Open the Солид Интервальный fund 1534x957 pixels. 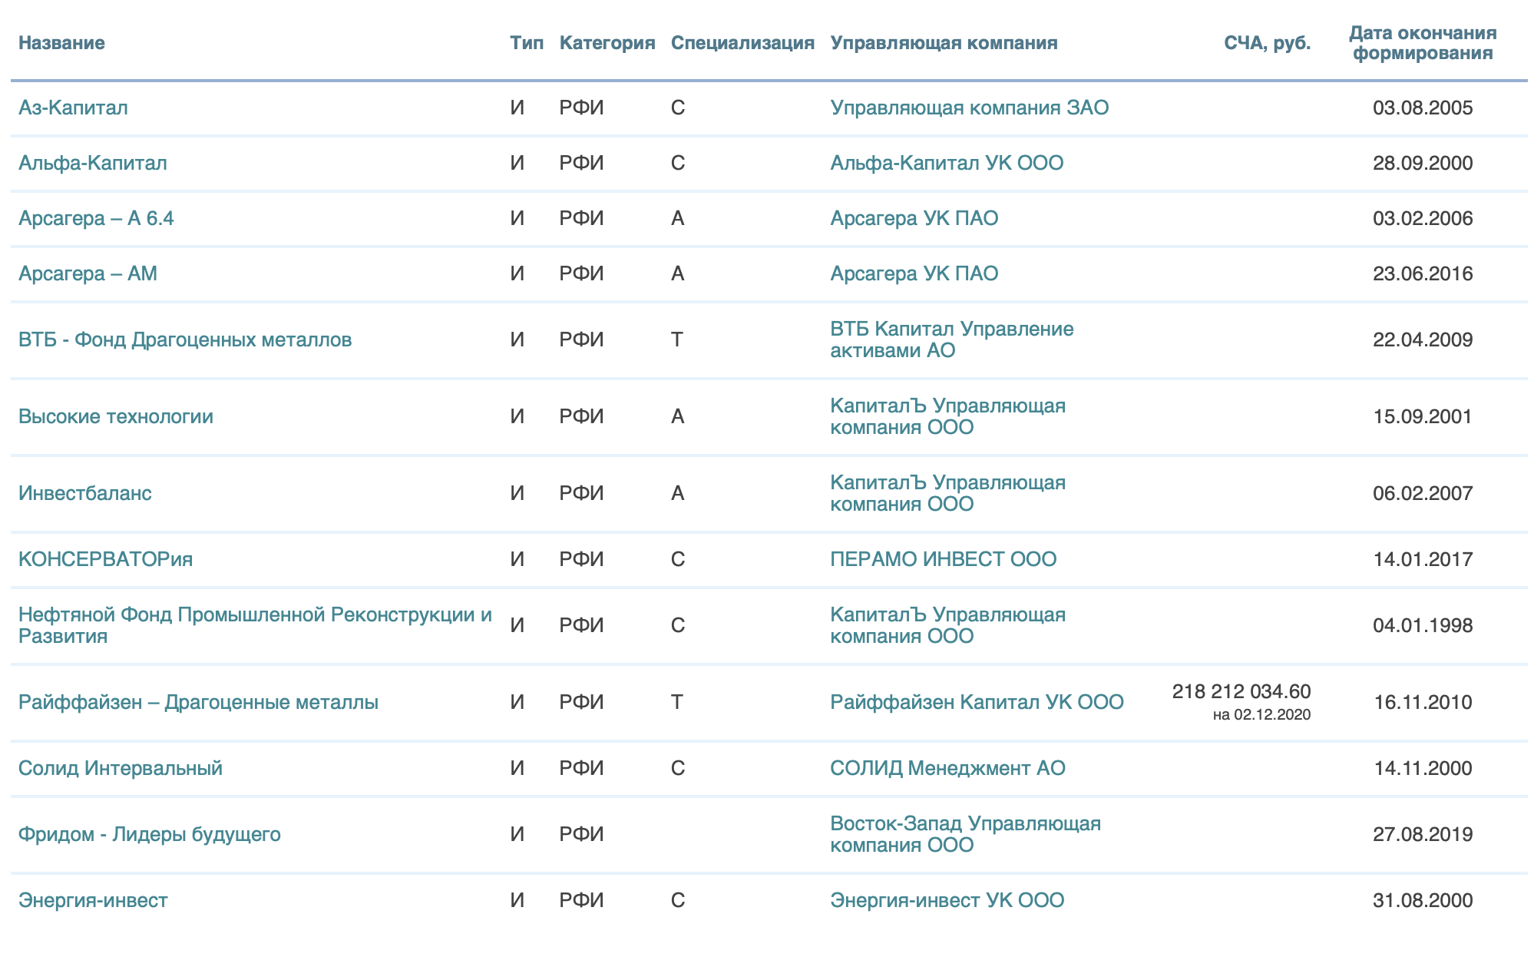(121, 768)
